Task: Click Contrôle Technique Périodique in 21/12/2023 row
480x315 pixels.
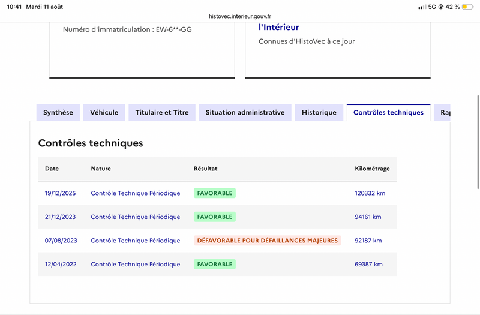Action: pos(136,217)
